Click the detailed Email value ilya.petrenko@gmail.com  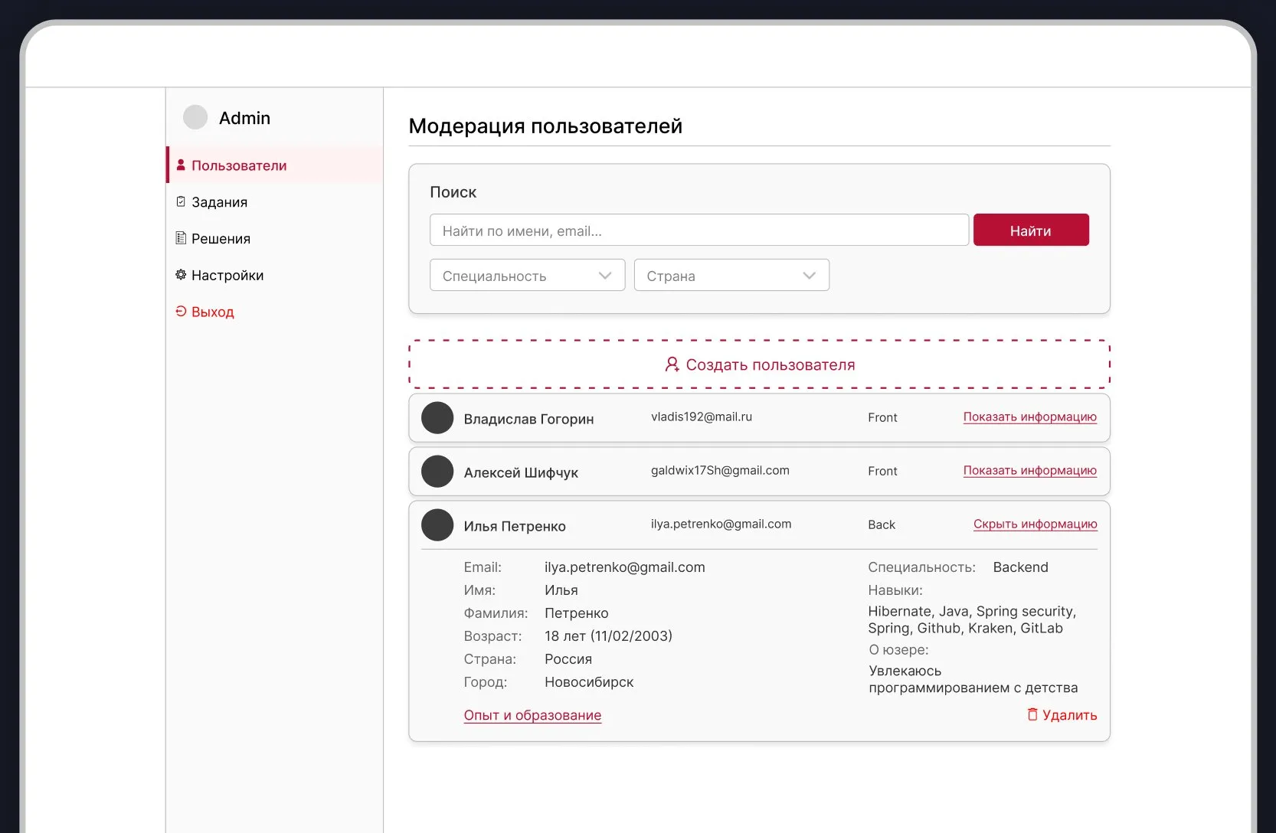point(625,567)
